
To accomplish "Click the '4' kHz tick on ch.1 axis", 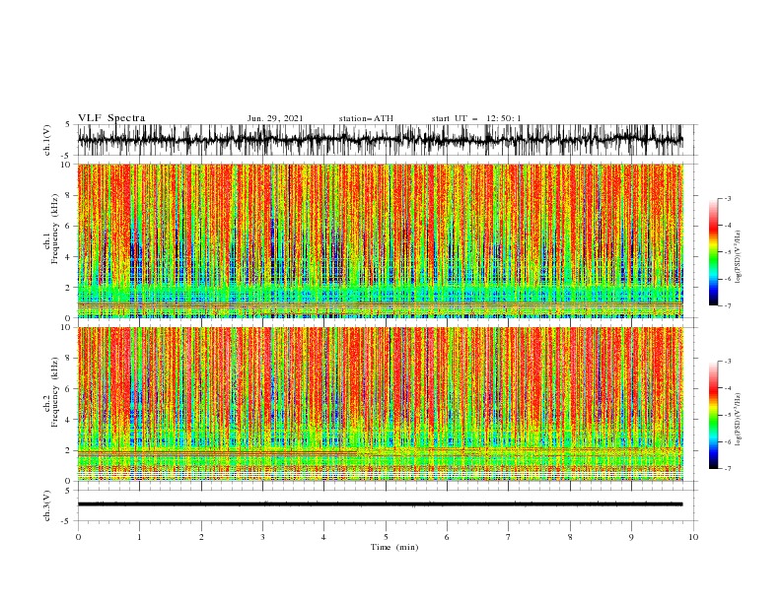I will point(68,257).
